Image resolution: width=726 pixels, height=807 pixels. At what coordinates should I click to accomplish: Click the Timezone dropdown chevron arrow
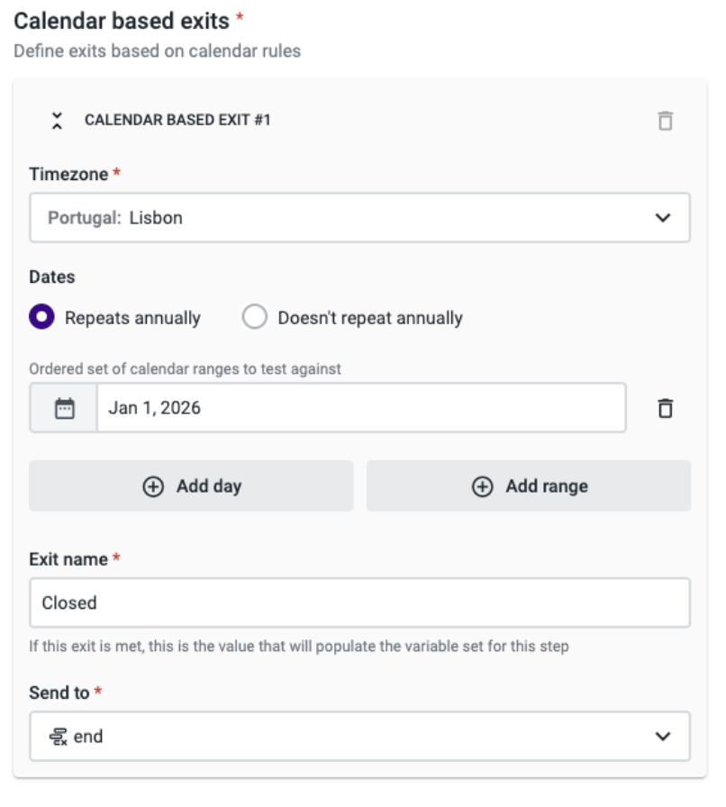point(663,218)
